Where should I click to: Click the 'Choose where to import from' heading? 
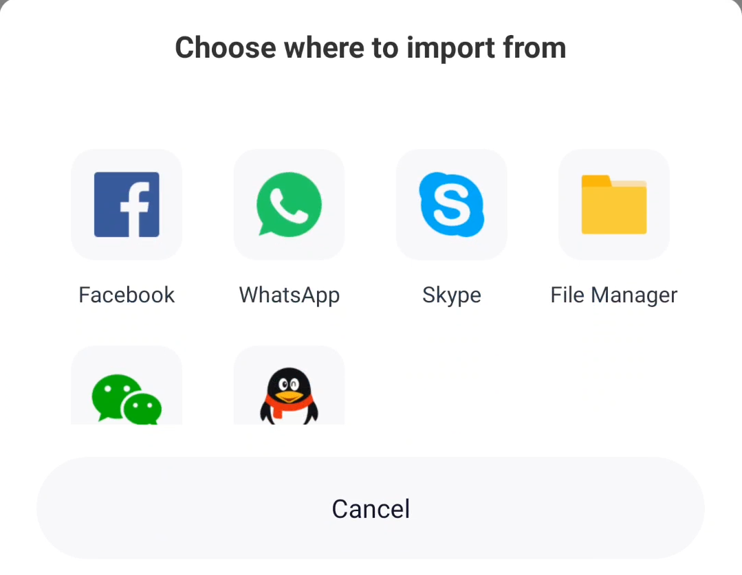[x=371, y=48]
